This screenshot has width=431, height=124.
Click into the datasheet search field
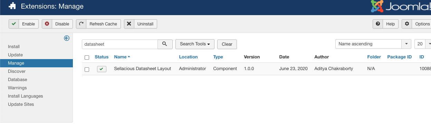[x=120, y=44]
